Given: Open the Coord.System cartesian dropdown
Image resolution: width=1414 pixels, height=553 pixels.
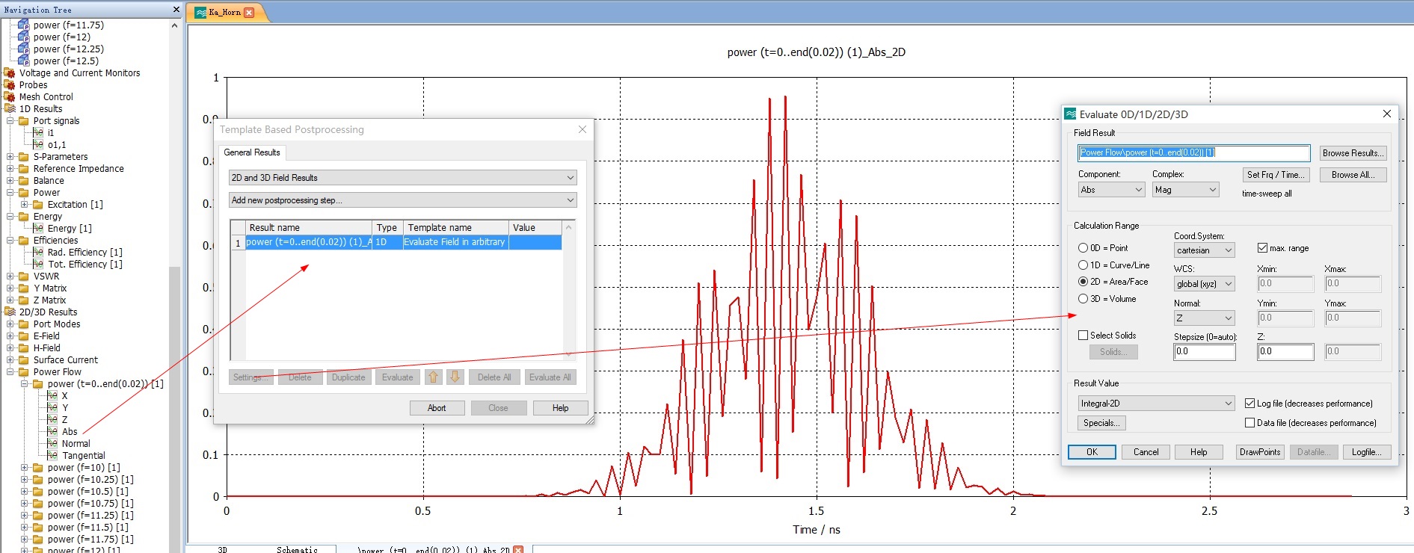Looking at the screenshot, I should click(x=1204, y=250).
